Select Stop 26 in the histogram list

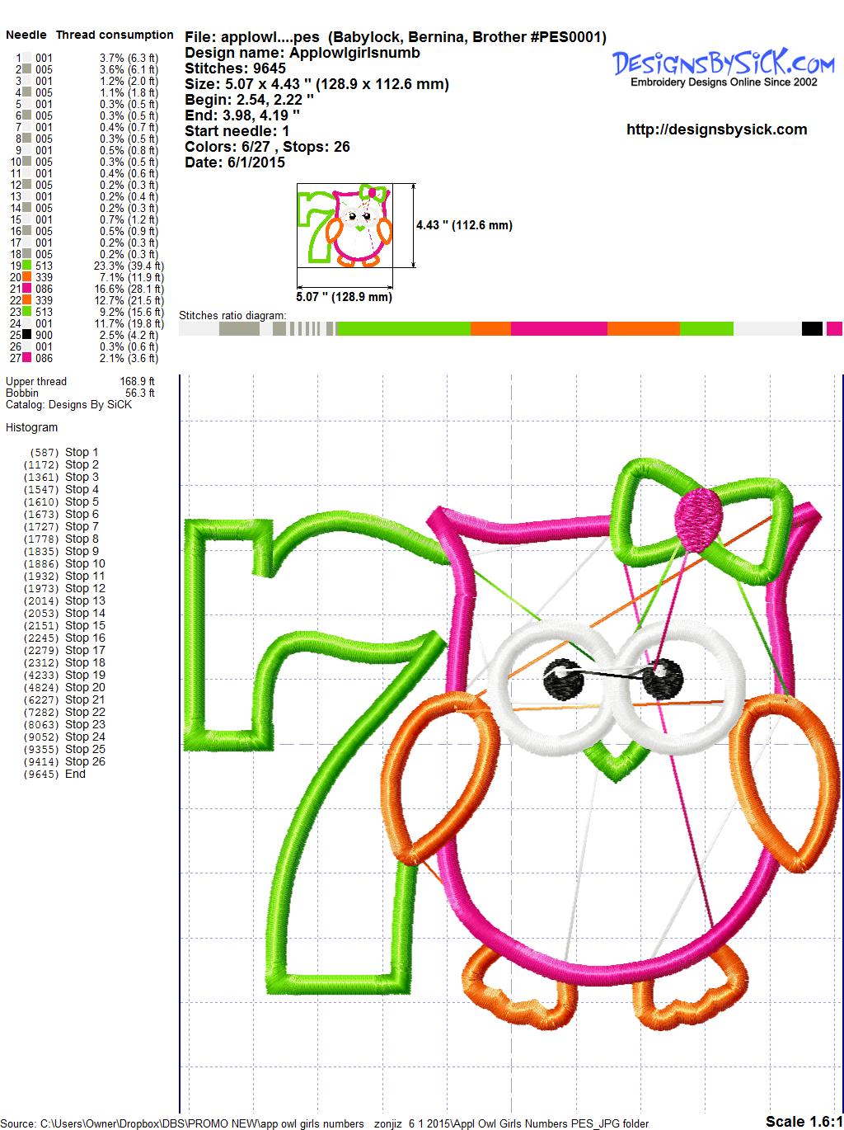(85, 761)
